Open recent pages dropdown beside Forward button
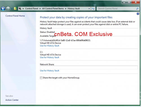Viewport: 141px width, 107px height. [12, 9]
